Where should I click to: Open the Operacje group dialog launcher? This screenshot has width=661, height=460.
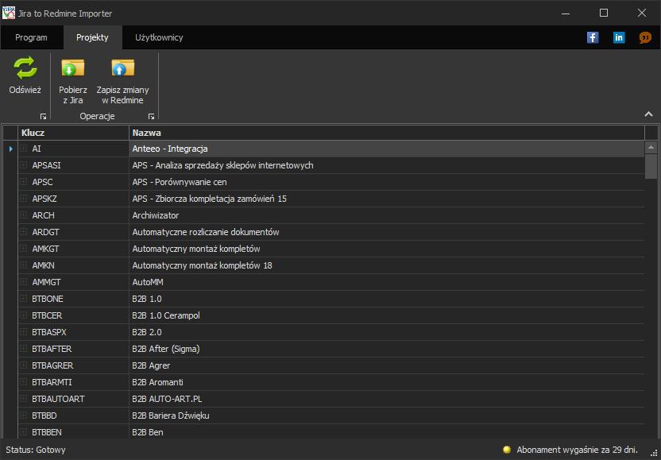pos(151,116)
